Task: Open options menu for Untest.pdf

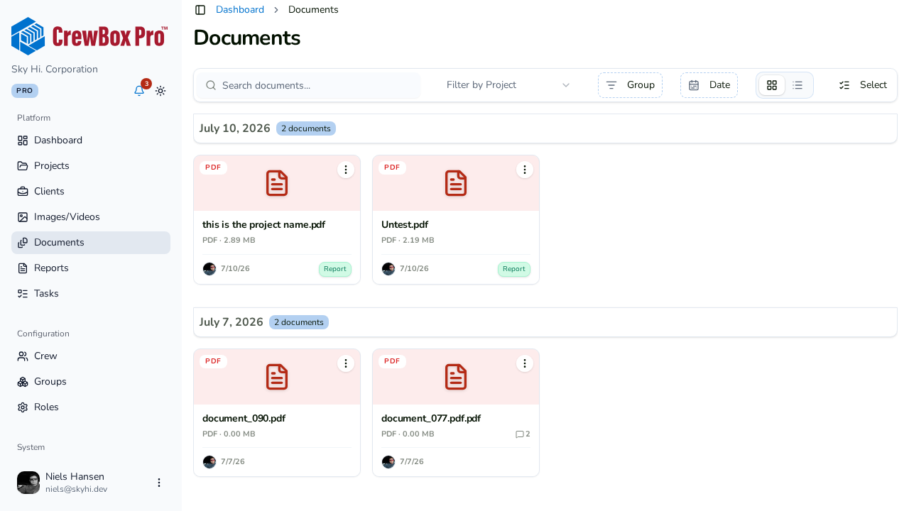Action: click(525, 170)
